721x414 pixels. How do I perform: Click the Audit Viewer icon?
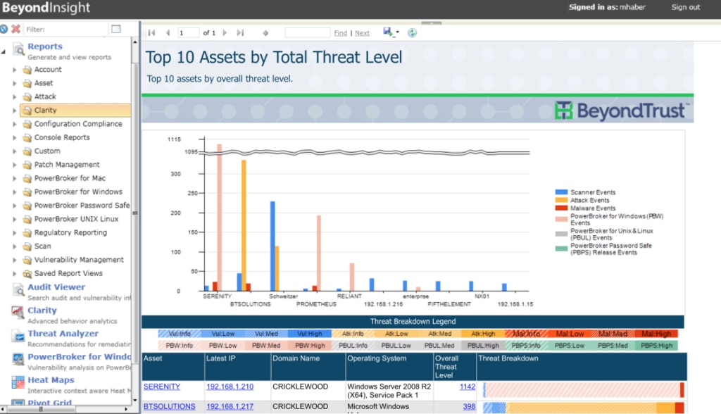pos(18,289)
